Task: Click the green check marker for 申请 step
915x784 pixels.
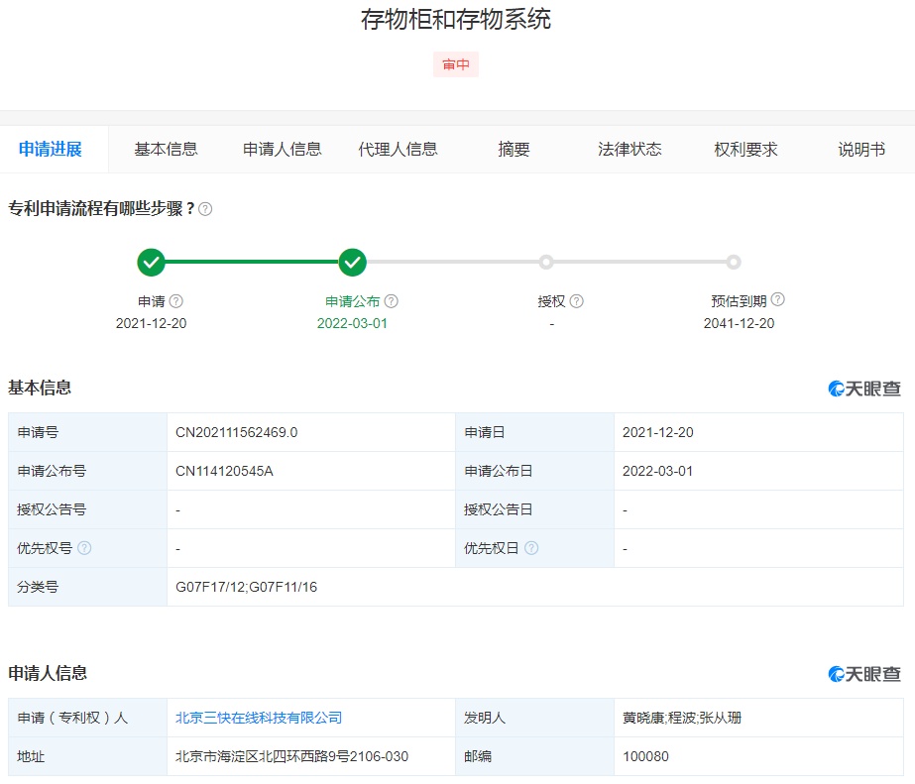Action: coord(151,262)
